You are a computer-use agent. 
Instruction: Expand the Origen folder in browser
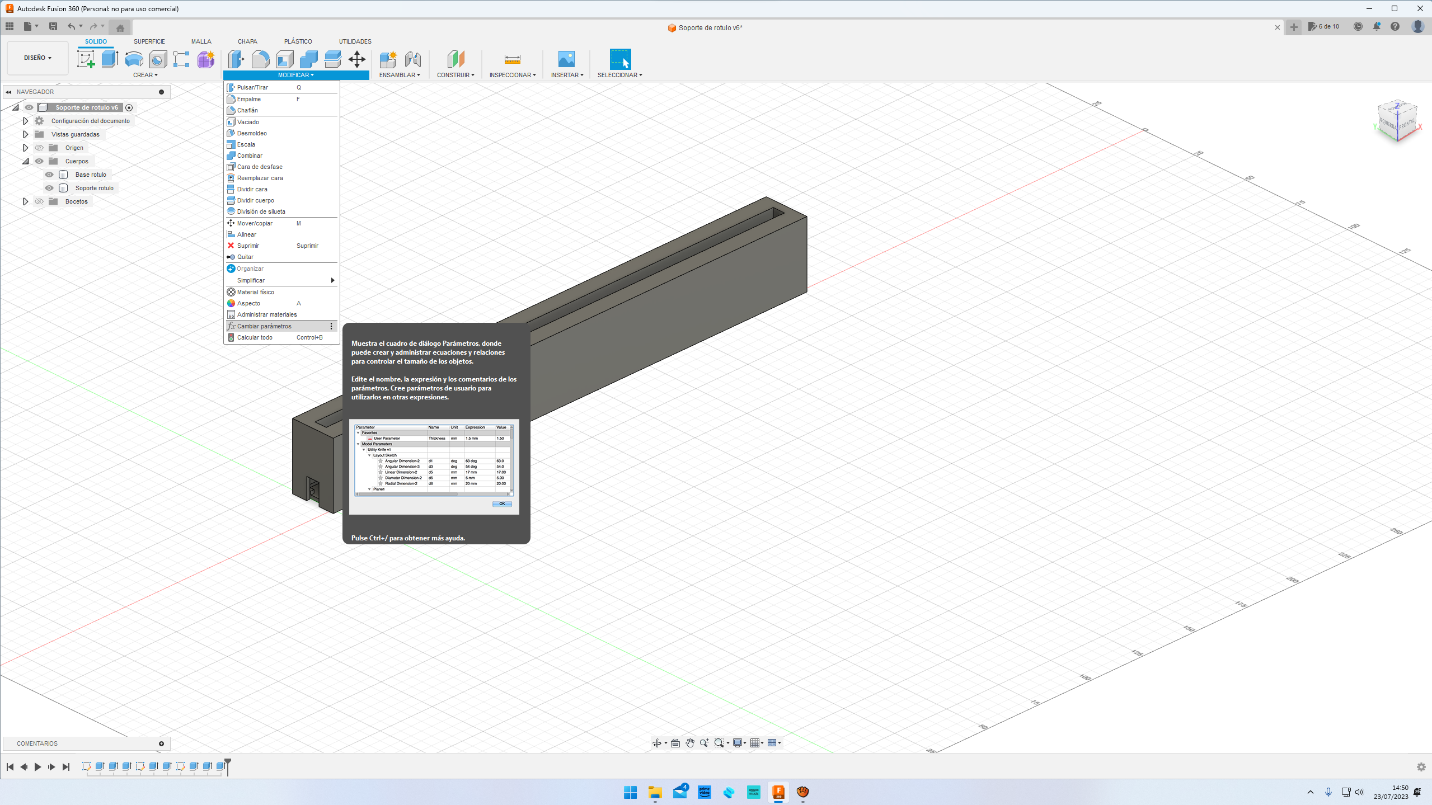point(25,148)
